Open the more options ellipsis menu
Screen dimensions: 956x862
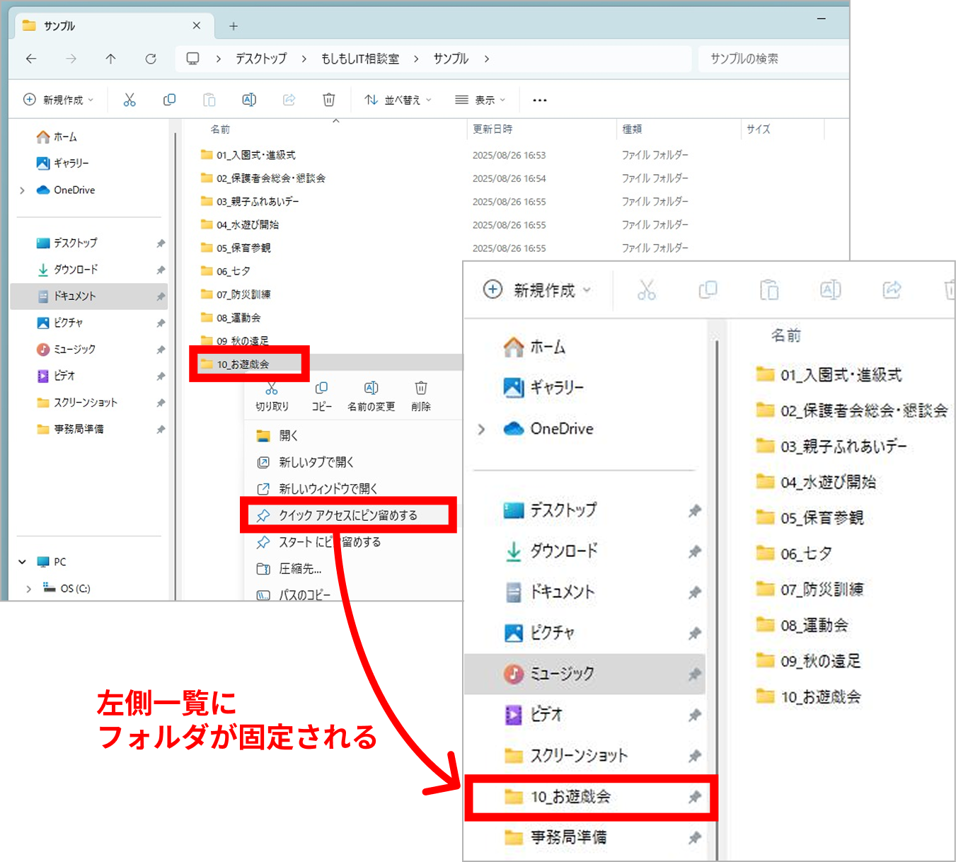pos(540,100)
